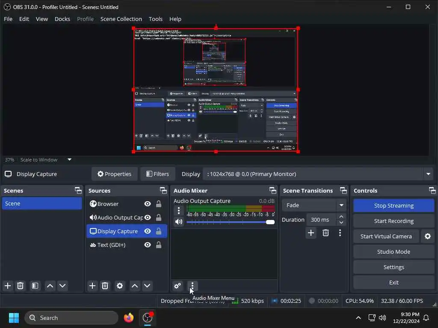The image size is (438, 328).
Task: Pop out the Scene Transitions dock
Action: point(343,190)
